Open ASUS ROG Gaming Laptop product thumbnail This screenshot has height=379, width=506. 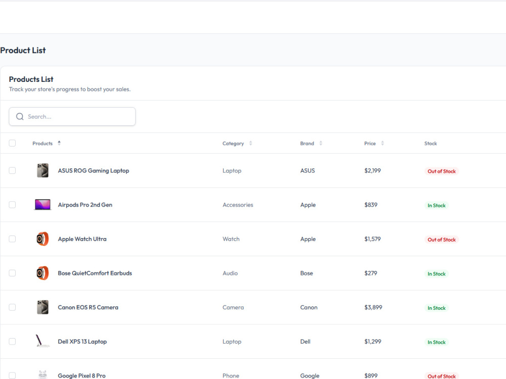pyautogui.click(x=43, y=170)
